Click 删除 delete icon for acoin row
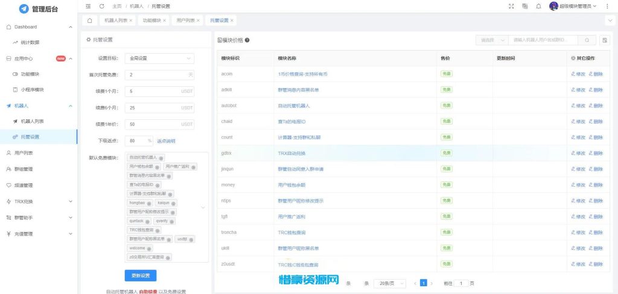 pyautogui.click(x=596, y=74)
